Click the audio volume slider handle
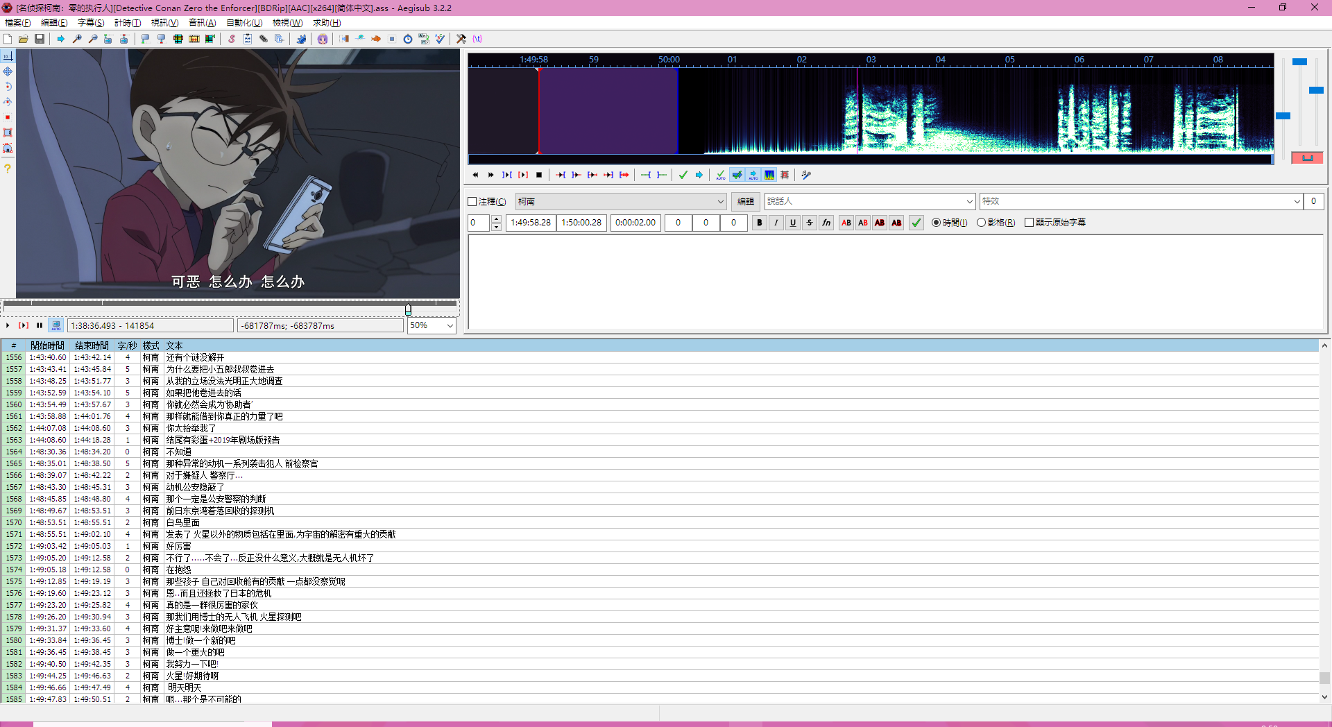1332x727 pixels. [x=1316, y=90]
